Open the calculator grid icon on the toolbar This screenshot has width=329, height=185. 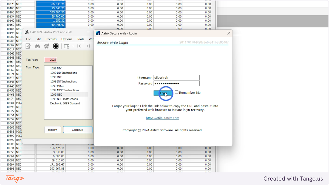point(56,46)
